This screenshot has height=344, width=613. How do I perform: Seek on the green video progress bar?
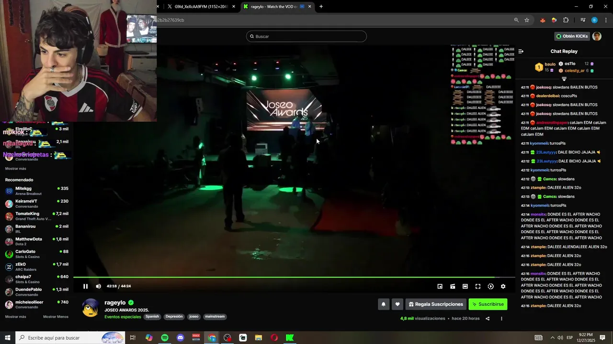pos(294,277)
